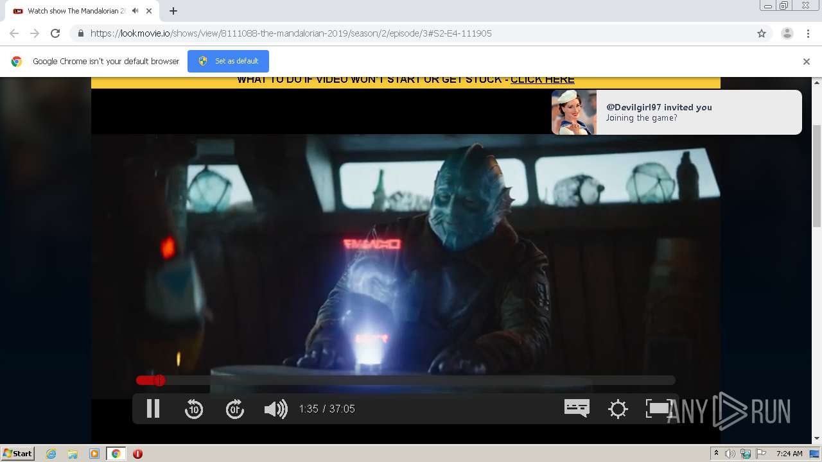Open a new browser tab

[x=173, y=11]
